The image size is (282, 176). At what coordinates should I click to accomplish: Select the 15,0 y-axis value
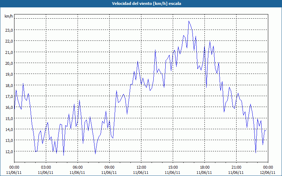[x=9, y=119]
